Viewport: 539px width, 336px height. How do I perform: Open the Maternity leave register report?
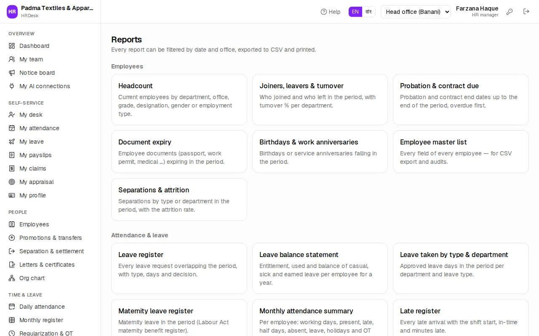pyautogui.click(x=179, y=318)
